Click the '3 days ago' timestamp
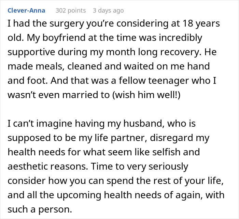Screen dimensions: 239x219 click(108, 11)
